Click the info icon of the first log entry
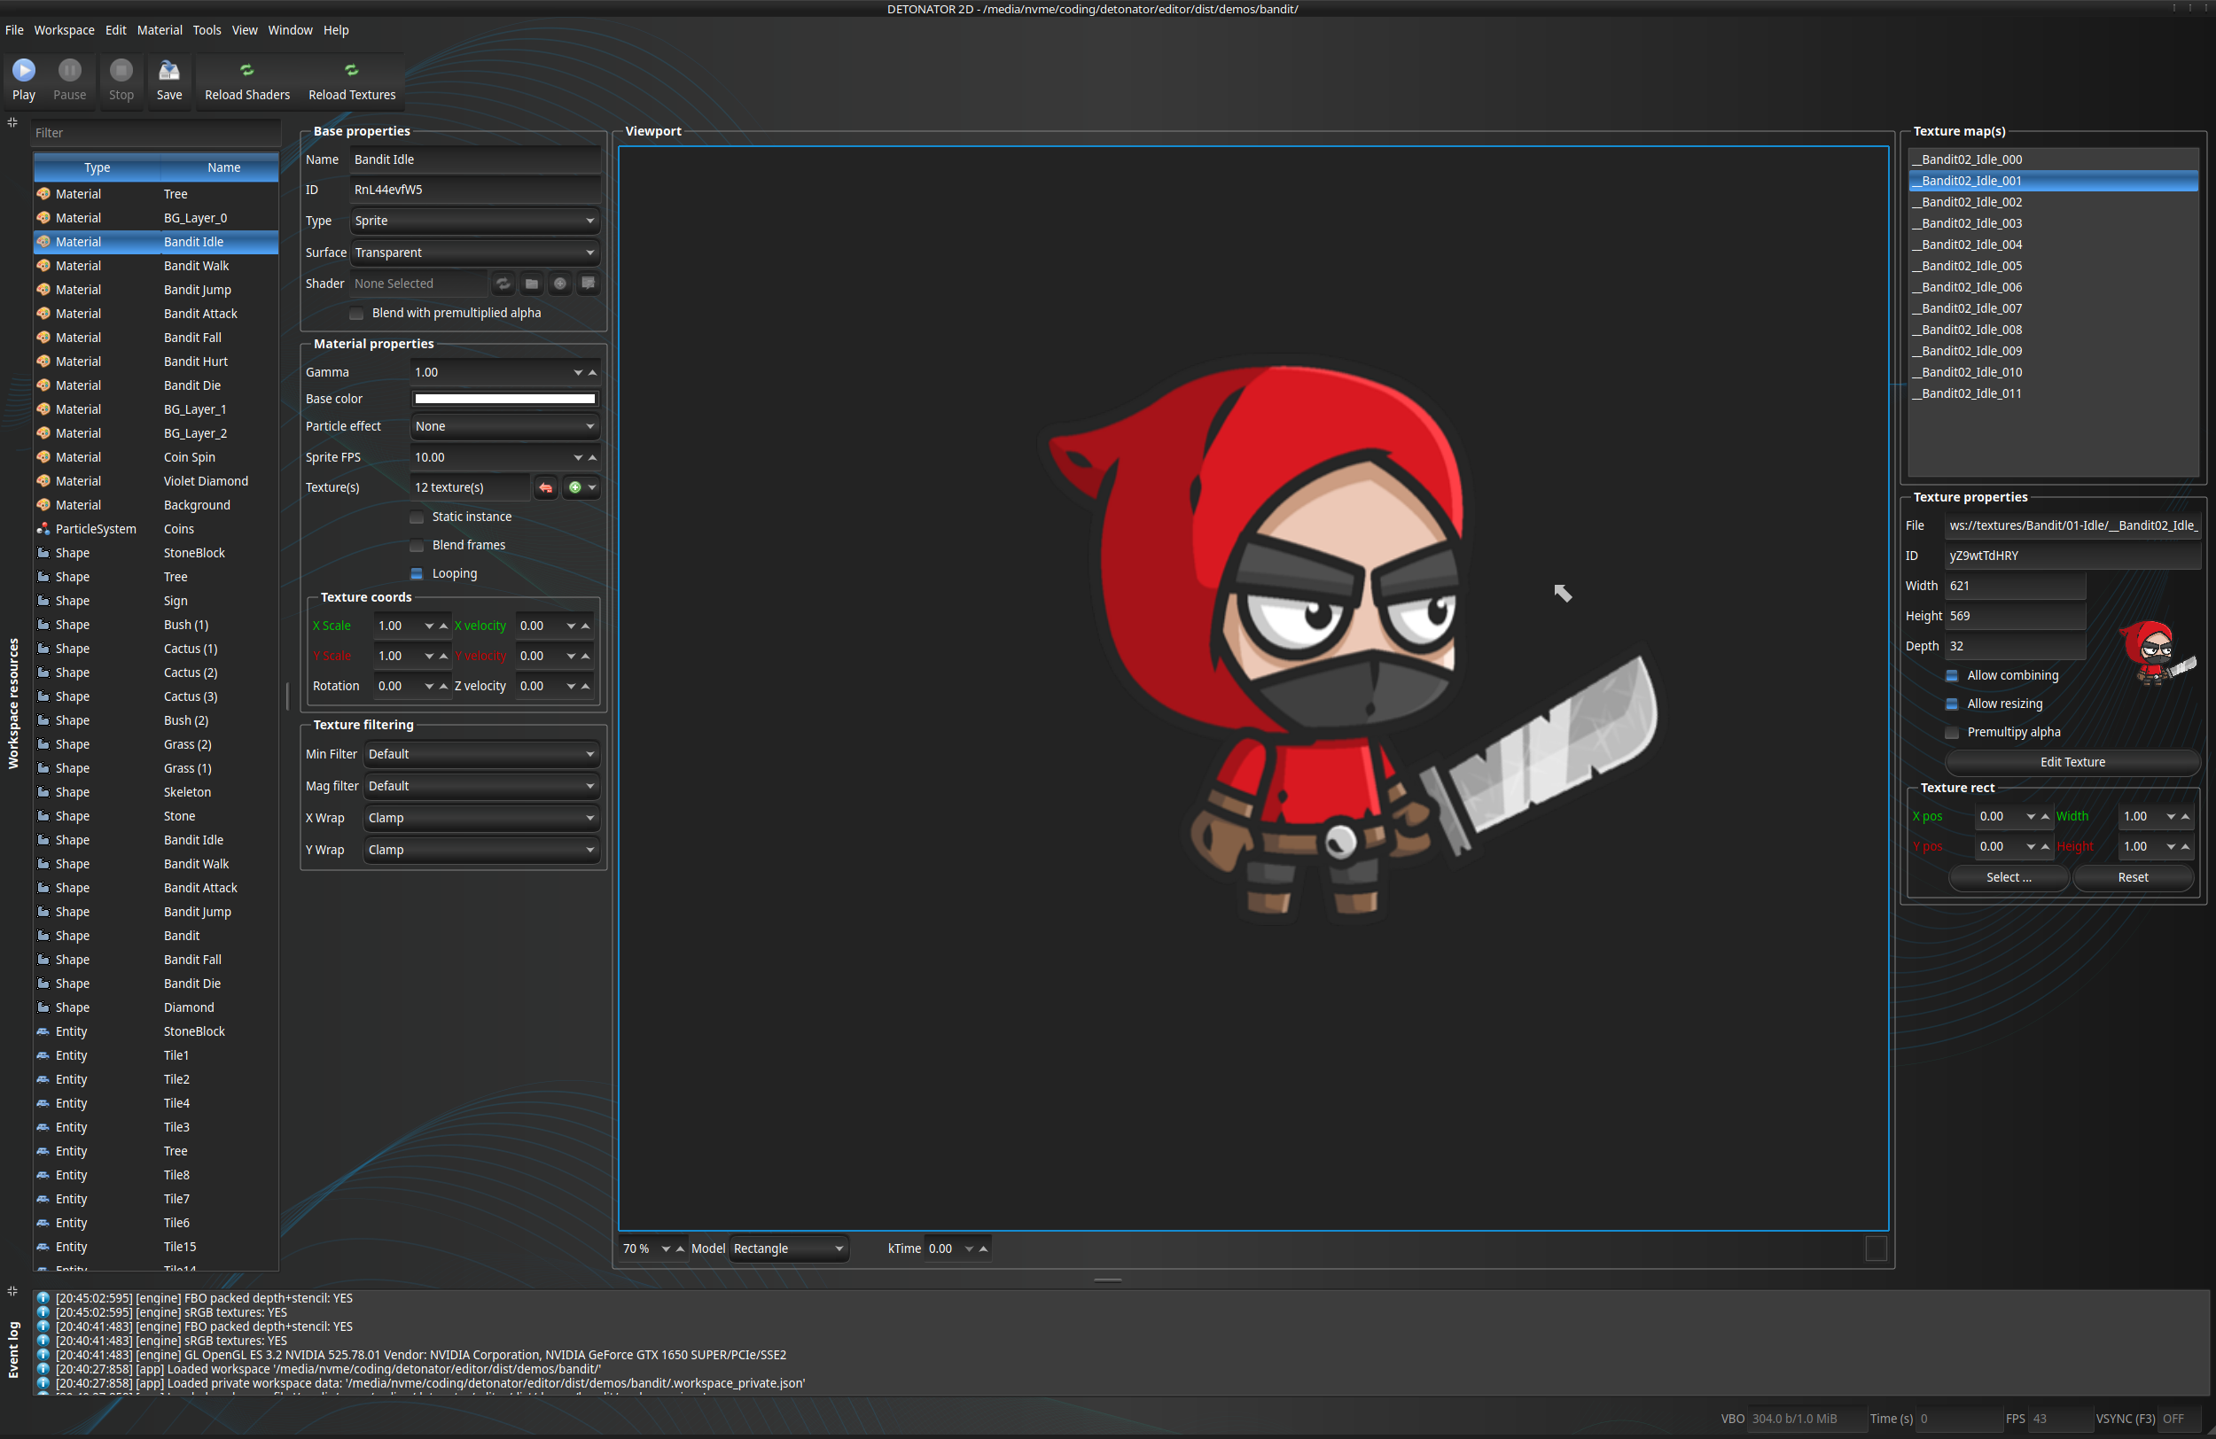2216x1439 pixels. tap(43, 1298)
